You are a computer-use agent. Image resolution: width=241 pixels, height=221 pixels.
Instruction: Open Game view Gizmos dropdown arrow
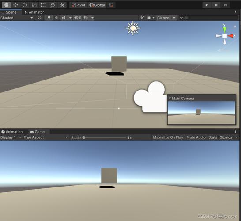pyautogui.click(x=237, y=137)
